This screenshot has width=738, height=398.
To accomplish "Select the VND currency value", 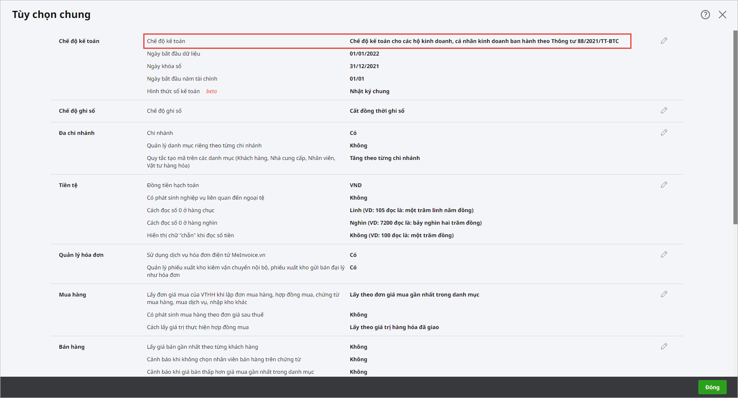I will click(x=355, y=185).
